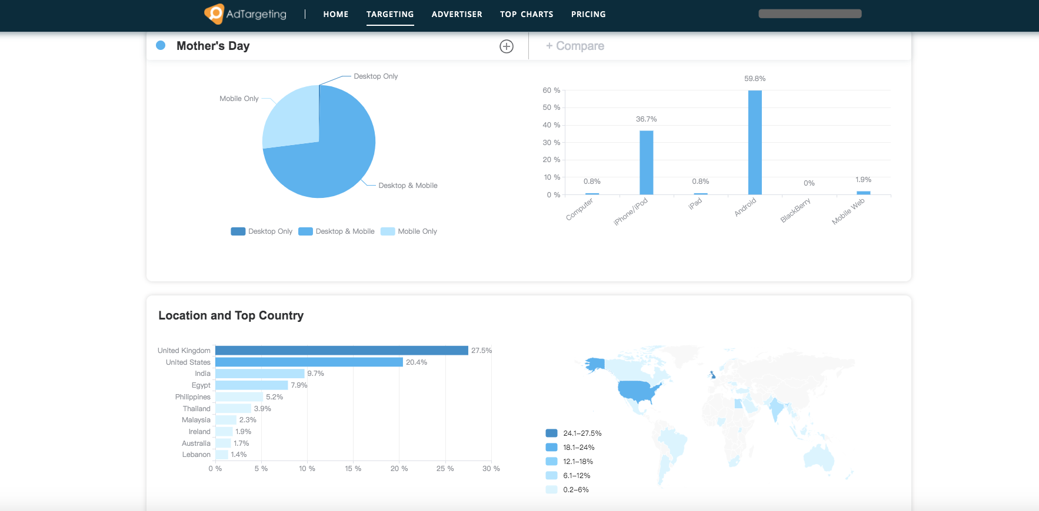Click the United Kingdom bar
The image size is (1039, 511).
coord(342,351)
